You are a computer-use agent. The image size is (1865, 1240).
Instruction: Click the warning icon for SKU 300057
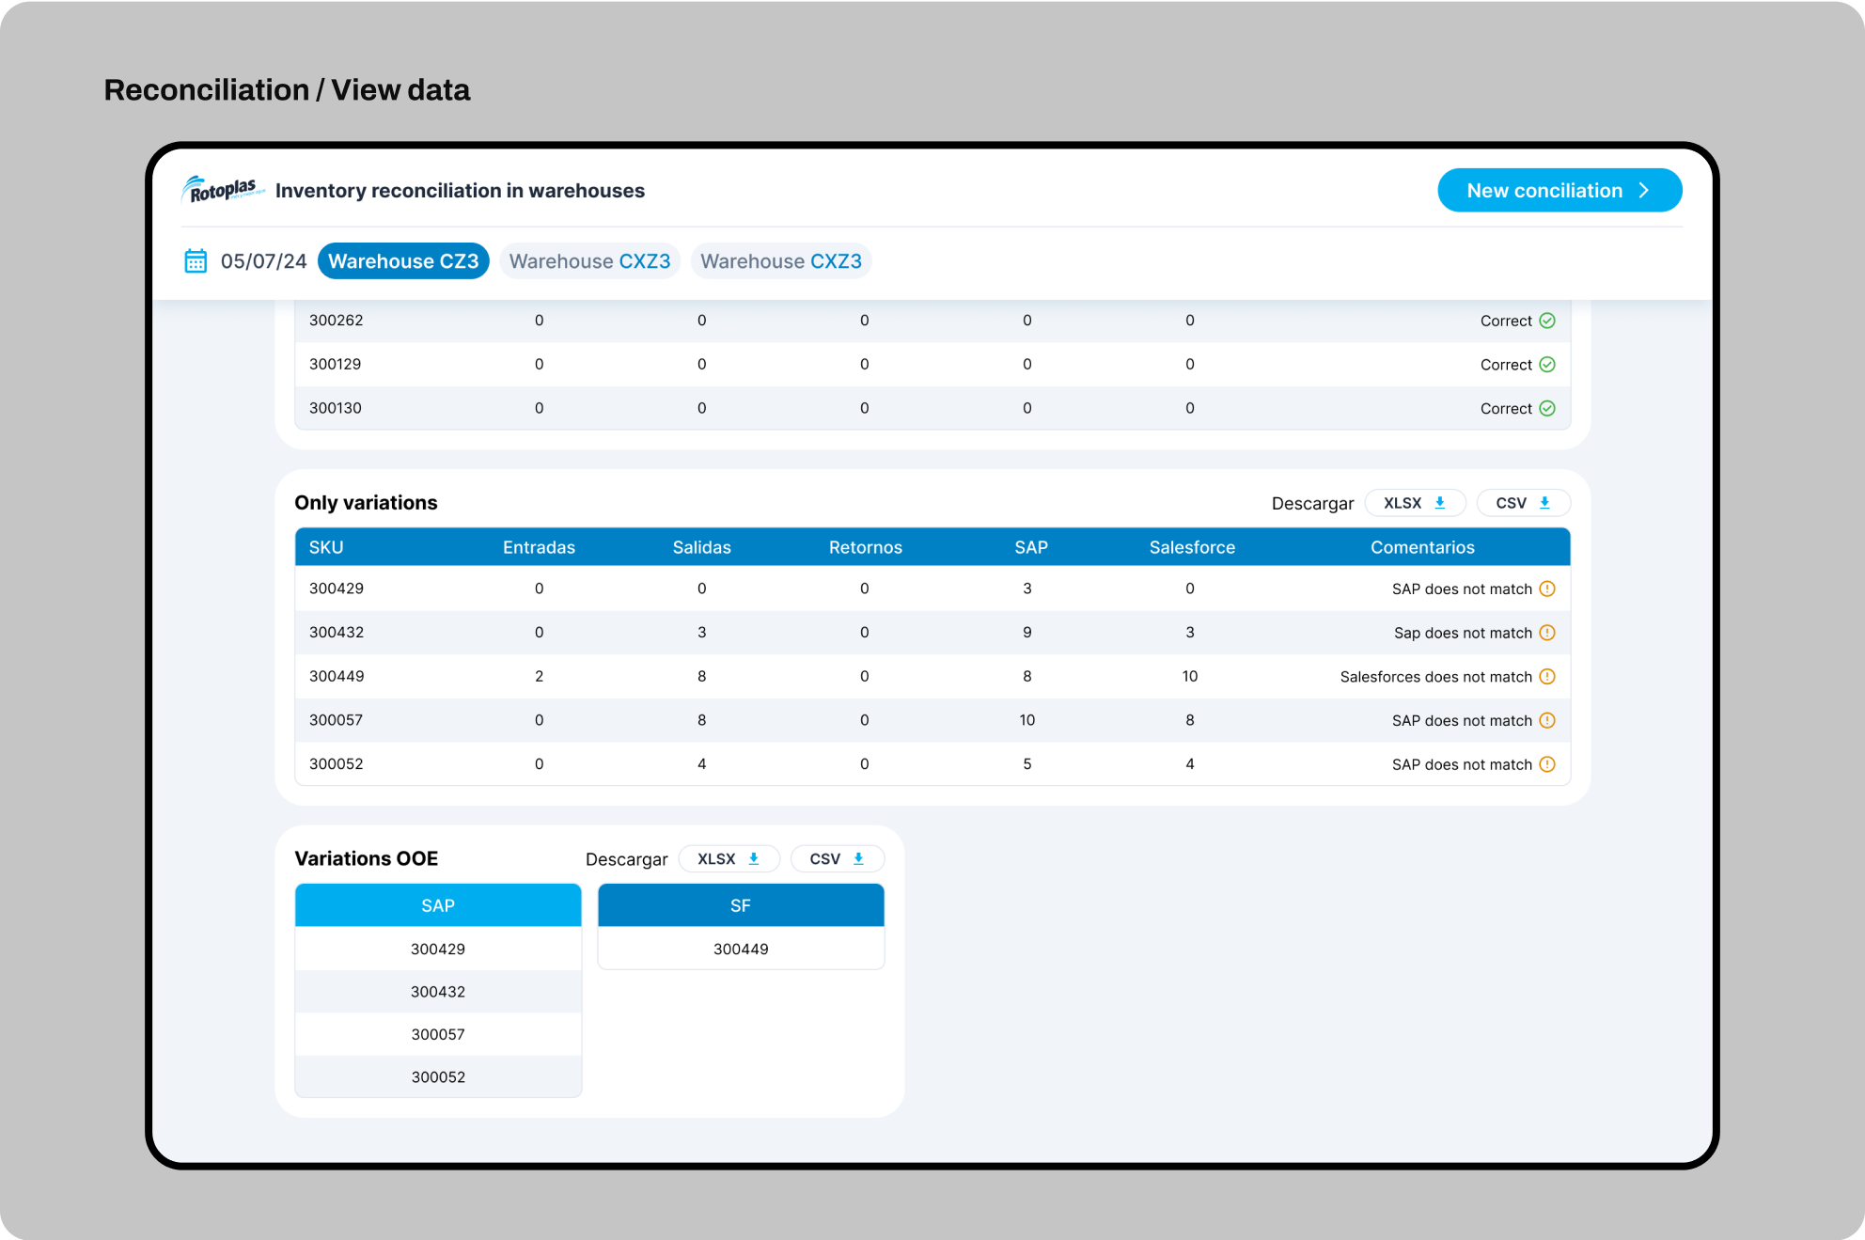click(1547, 720)
